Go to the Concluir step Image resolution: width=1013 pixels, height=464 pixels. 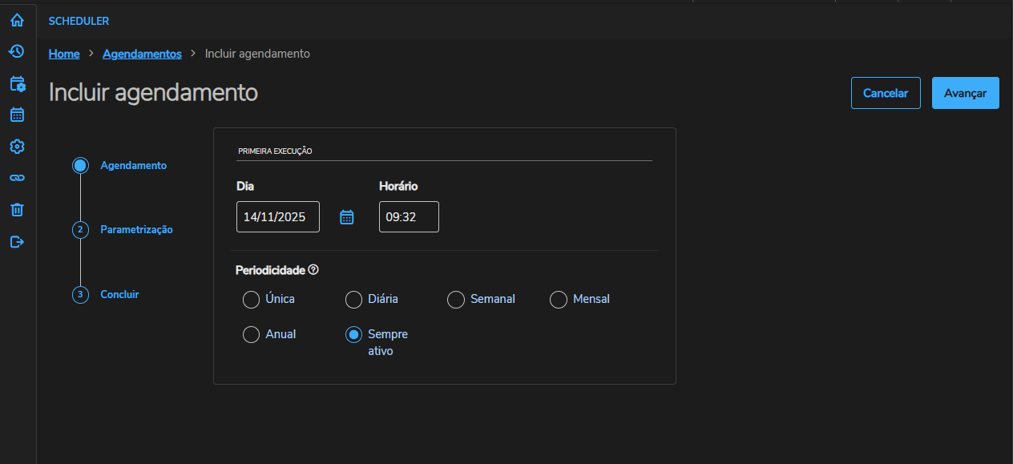[x=119, y=295]
